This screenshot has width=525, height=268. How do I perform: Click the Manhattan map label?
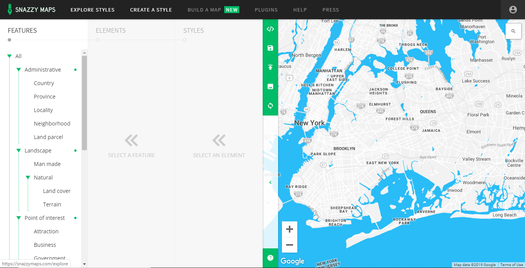click(329, 71)
